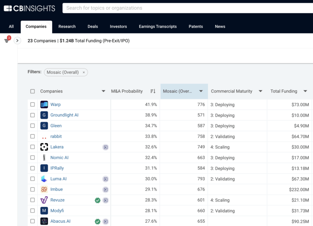Expand the collapsed side panel chevron
Image resolution: width=313 pixels, height=226 pixels.
(x=17, y=41)
